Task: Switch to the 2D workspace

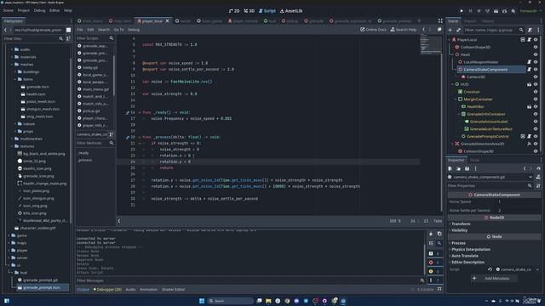Action: (234, 11)
